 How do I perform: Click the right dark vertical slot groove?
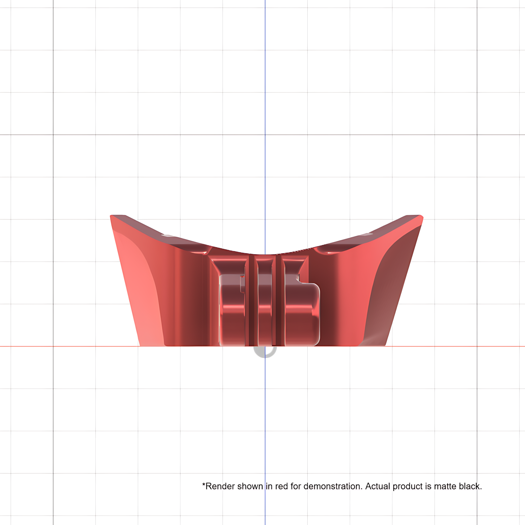point(278,301)
